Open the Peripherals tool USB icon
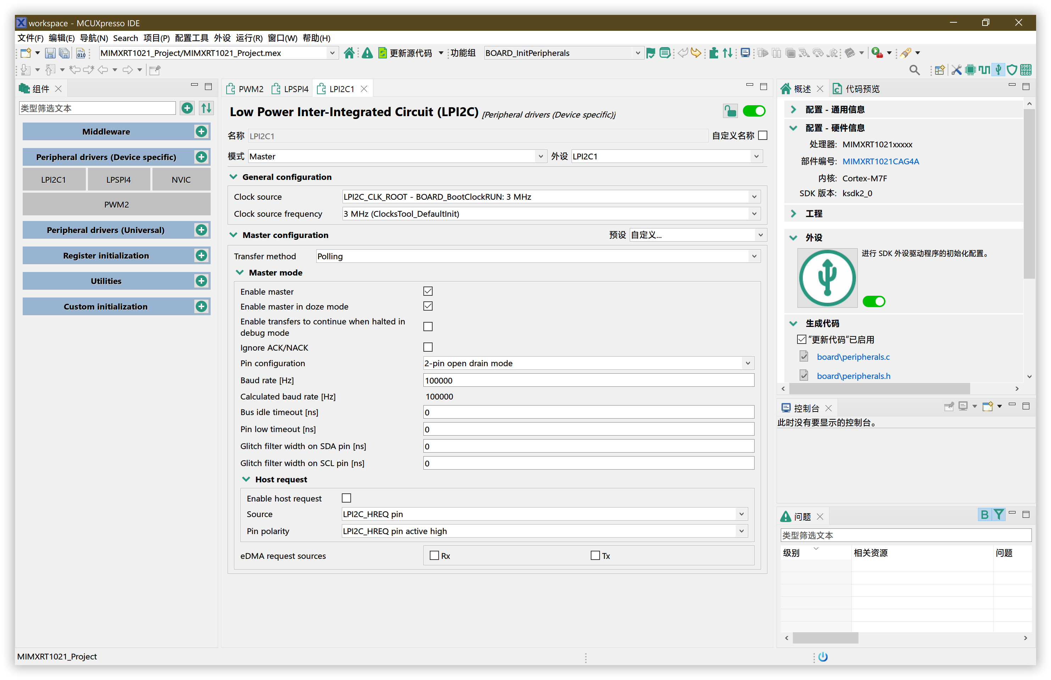1051x680 pixels. click(999, 70)
